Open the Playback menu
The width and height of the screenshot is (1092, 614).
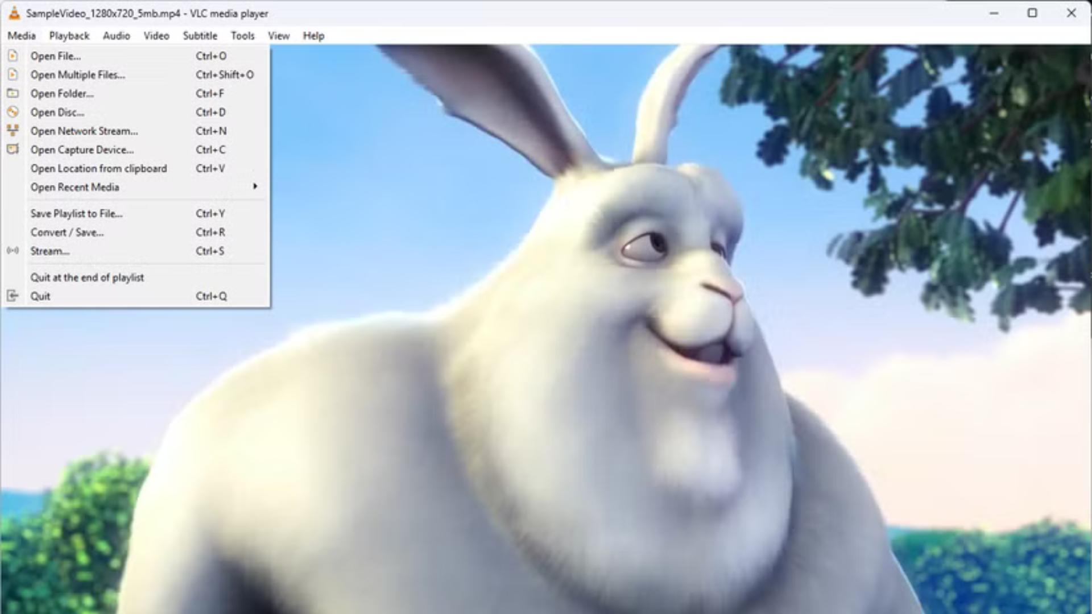69,36
